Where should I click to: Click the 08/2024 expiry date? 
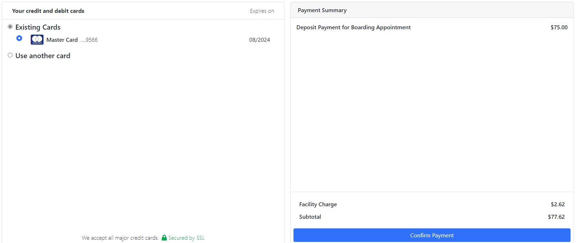[260, 40]
